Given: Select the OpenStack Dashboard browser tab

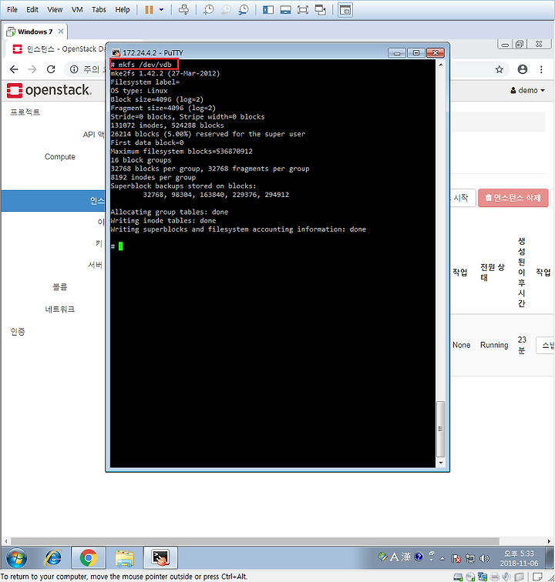Looking at the screenshot, I should point(59,49).
